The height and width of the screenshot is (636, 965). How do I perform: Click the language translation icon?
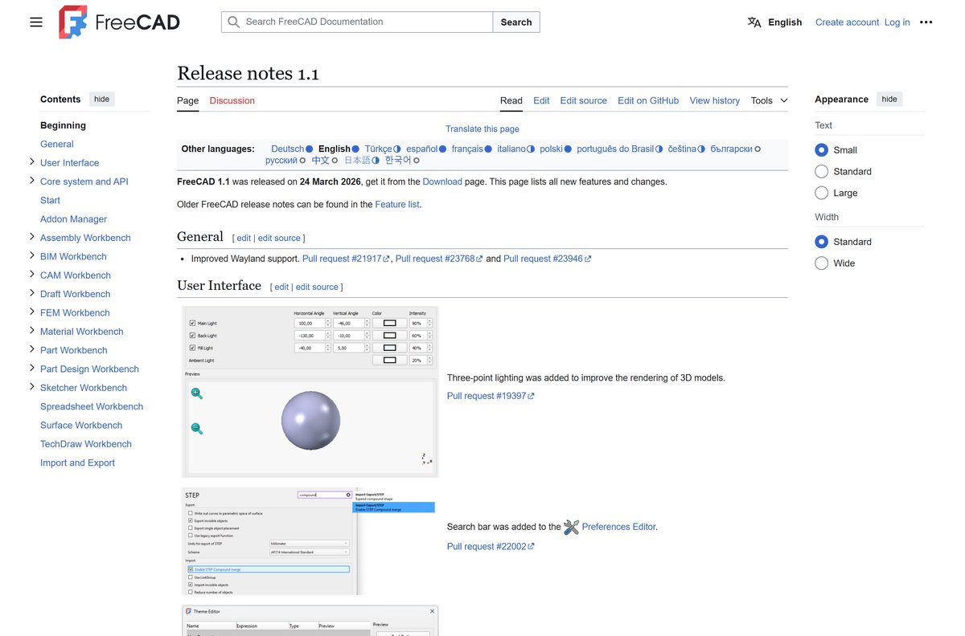click(754, 22)
